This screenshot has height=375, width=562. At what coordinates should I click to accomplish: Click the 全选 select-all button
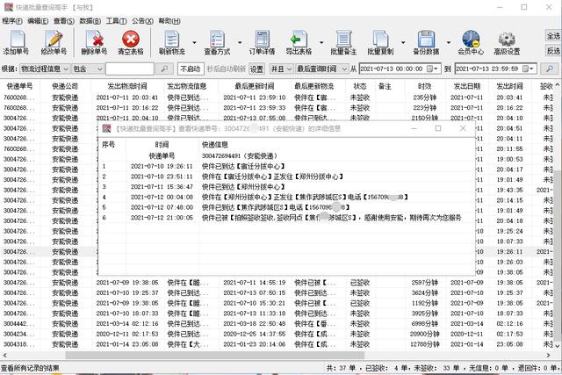click(553, 36)
